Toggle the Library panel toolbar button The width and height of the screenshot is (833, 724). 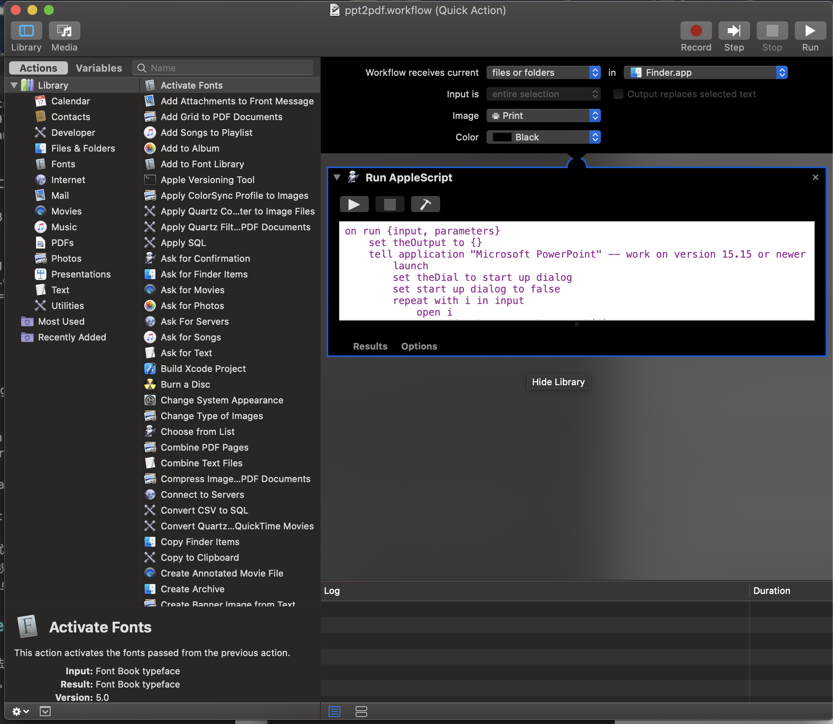pyautogui.click(x=26, y=31)
